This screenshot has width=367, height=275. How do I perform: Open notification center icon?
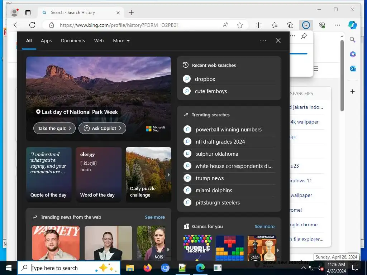click(x=355, y=268)
